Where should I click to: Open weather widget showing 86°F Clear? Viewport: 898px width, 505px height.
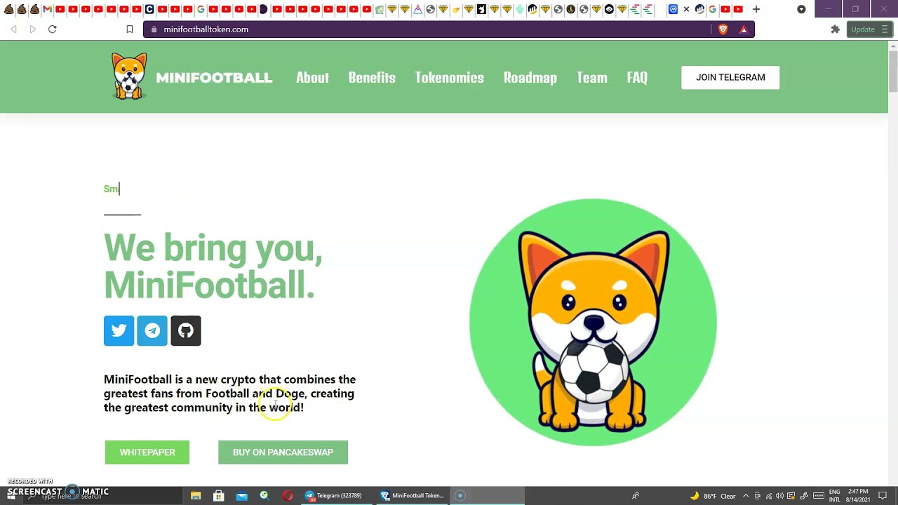click(x=713, y=496)
